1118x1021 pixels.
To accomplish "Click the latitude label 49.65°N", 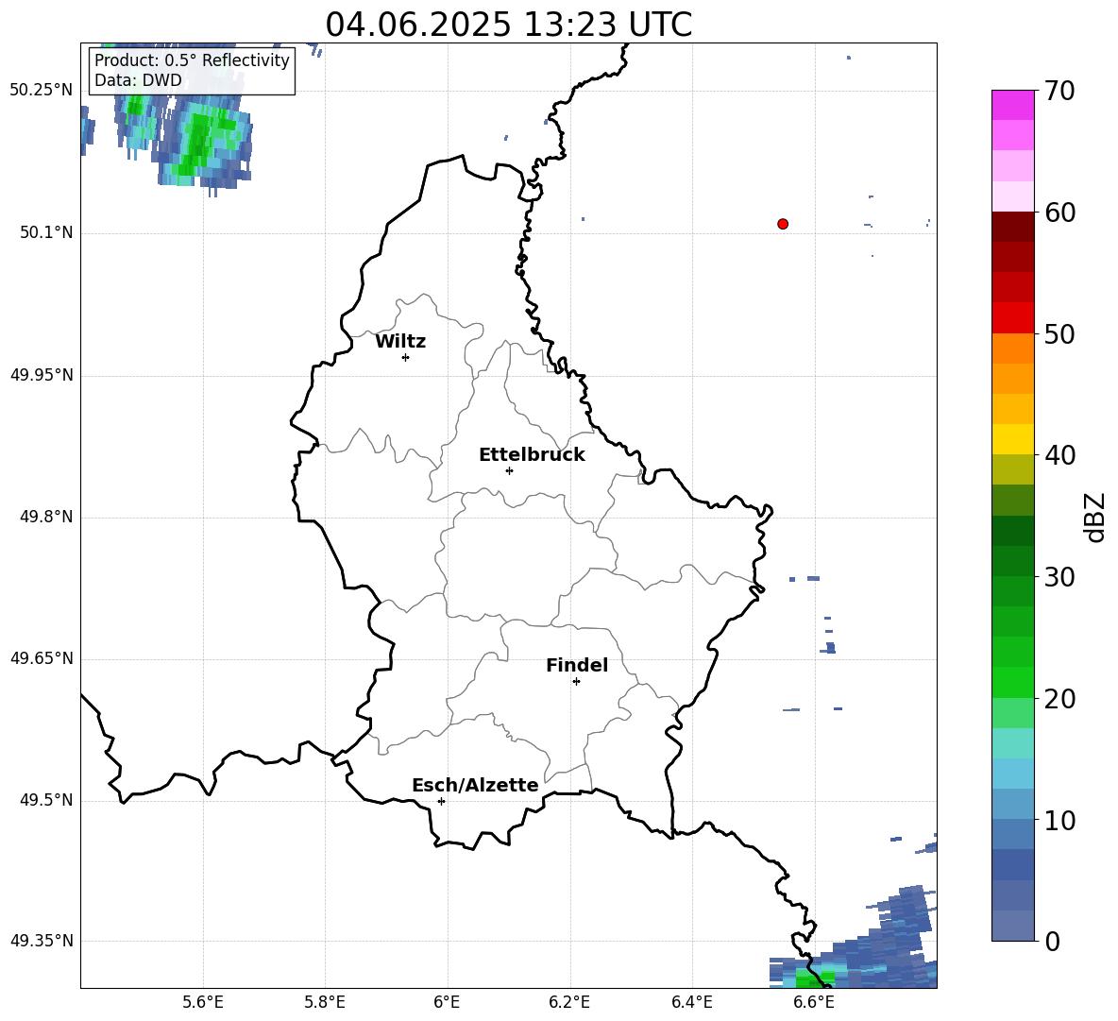I will click(42, 658).
